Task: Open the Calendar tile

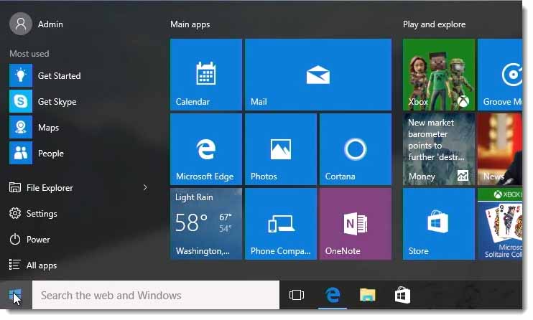Action: (x=206, y=75)
